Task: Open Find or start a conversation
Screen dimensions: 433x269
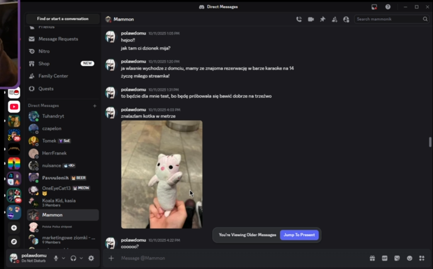Action: 63,19
